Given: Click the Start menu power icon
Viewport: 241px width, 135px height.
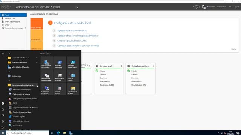Looking at the screenshot, I should 3,127.
